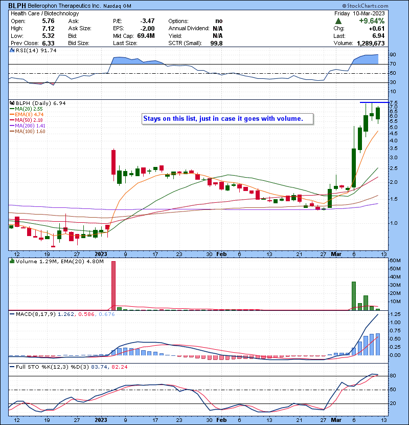Click the stochastic %K value 83.74
The height and width of the screenshot is (425, 409).
click(99, 367)
